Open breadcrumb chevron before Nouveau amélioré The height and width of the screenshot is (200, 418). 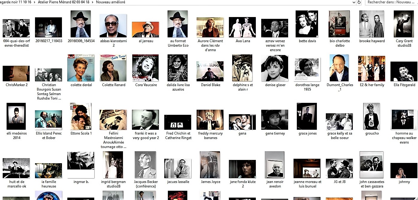93,2
